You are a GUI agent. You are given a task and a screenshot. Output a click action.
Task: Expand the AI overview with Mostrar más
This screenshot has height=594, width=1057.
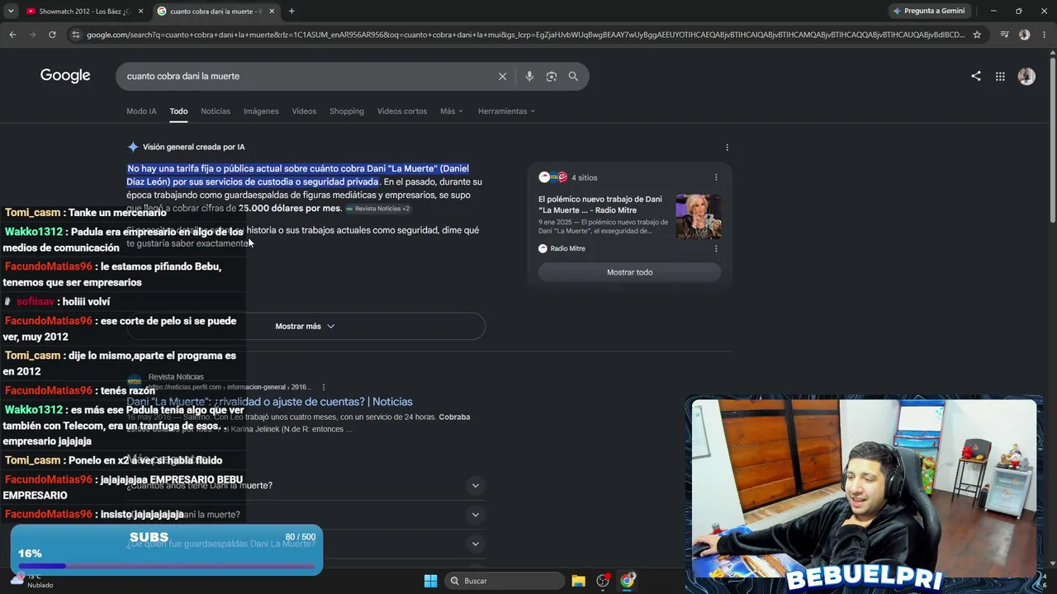(305, 326)
